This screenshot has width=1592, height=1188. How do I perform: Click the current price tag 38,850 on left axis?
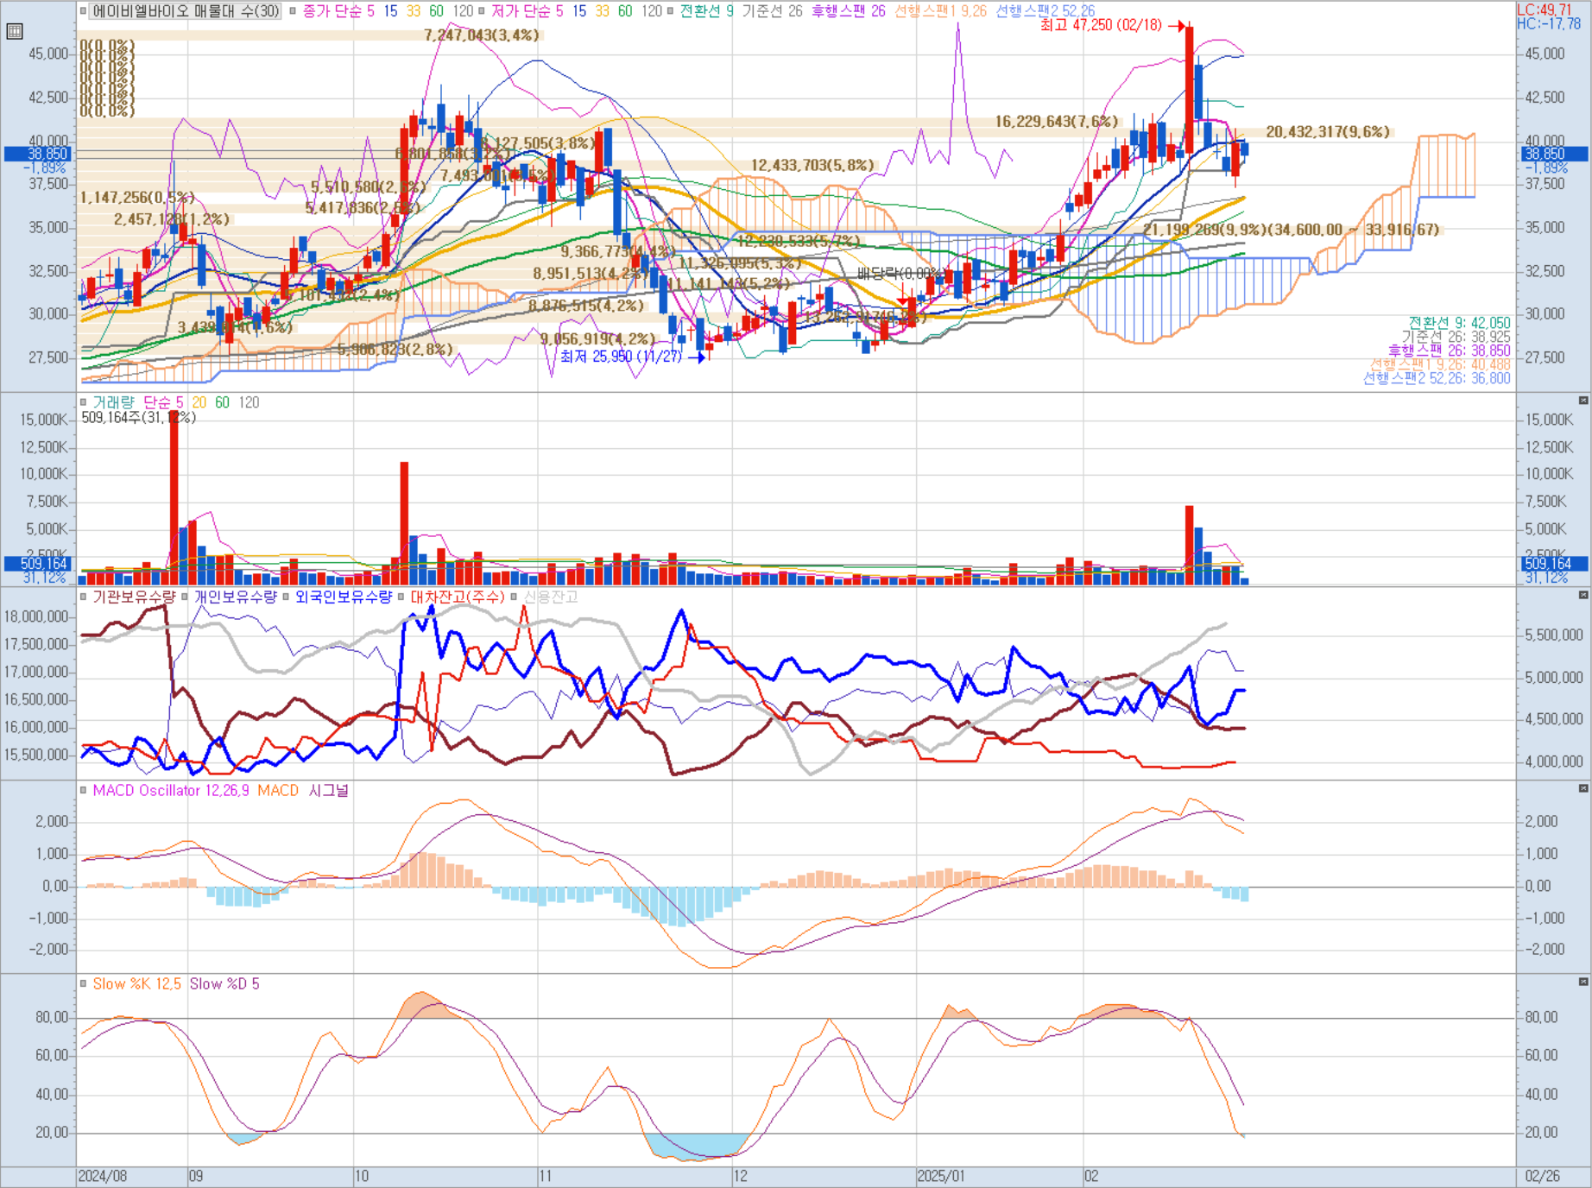pos(39,154)
